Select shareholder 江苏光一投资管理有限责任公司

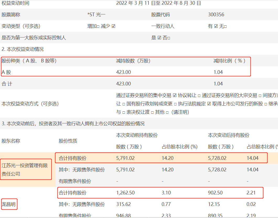25,170
